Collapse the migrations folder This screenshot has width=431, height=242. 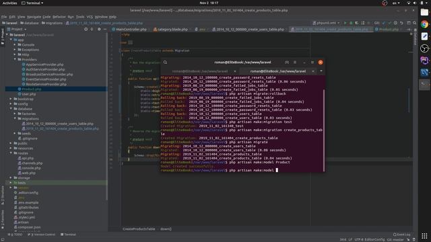pyautogui.click(x=15, y=119)
